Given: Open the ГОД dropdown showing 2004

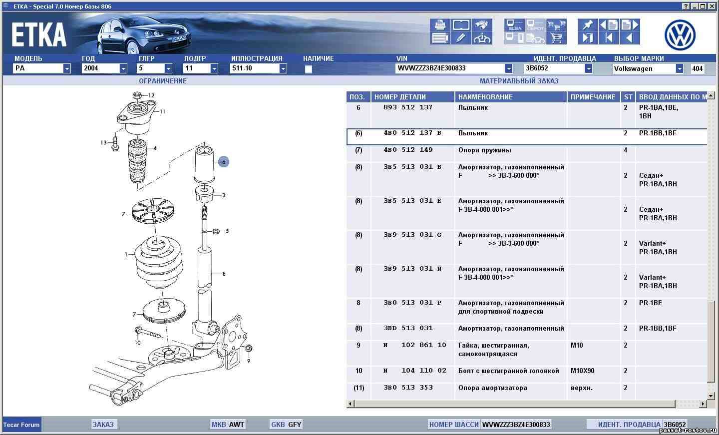Looking at the screenshot, I should [123, 69].
